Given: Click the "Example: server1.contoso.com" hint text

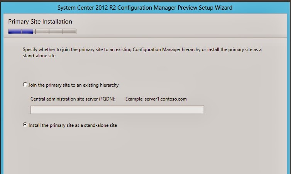Looking at the screenshot, I should (156, 99).
